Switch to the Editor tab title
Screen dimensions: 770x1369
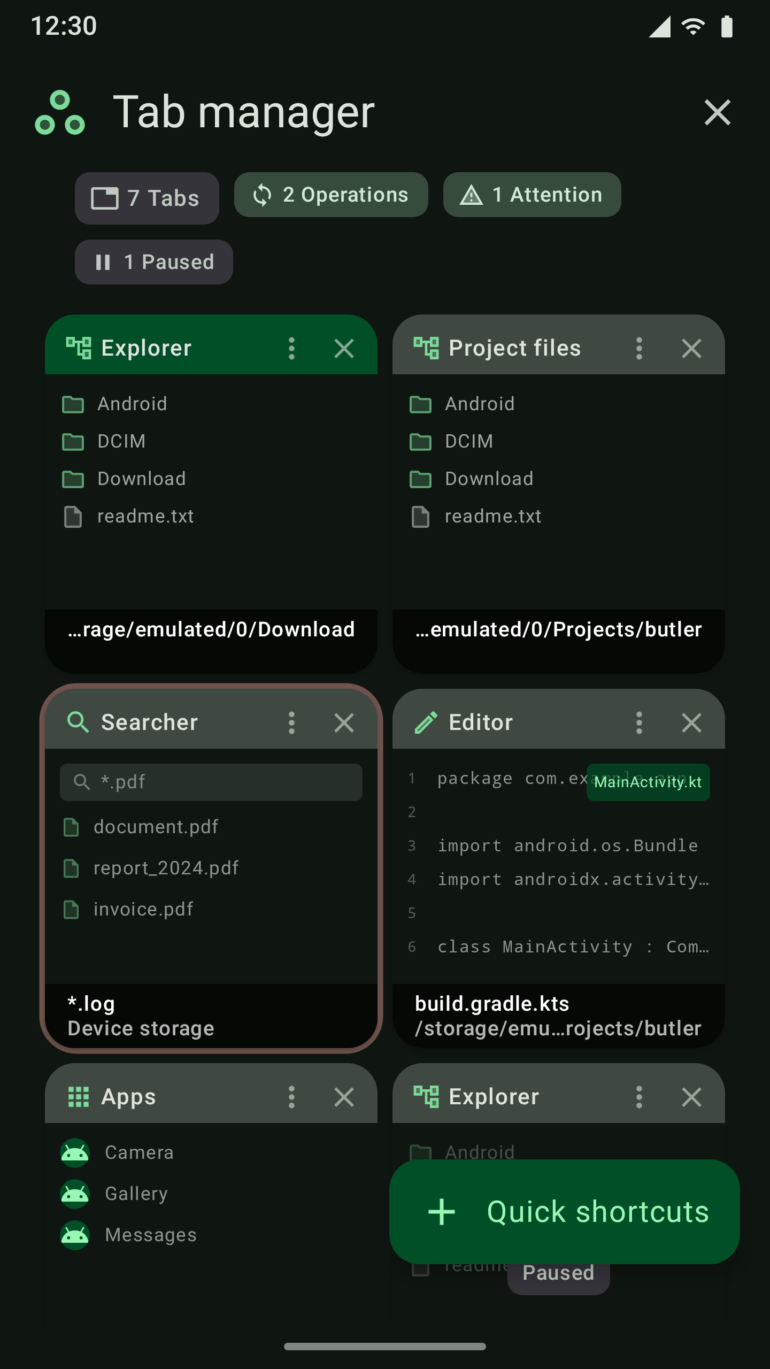(481, 722)
